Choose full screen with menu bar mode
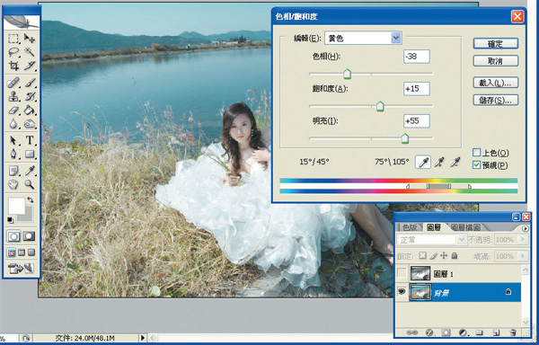This screenshot has height=345, width=539. pyautogui.click(x=22, y=252)
